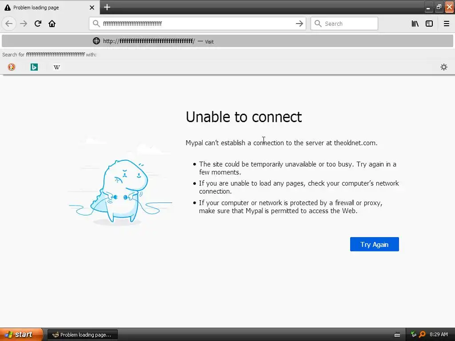Select Problem loading page taskbar button
Screen dimensions: 455x341
(82, 335)
